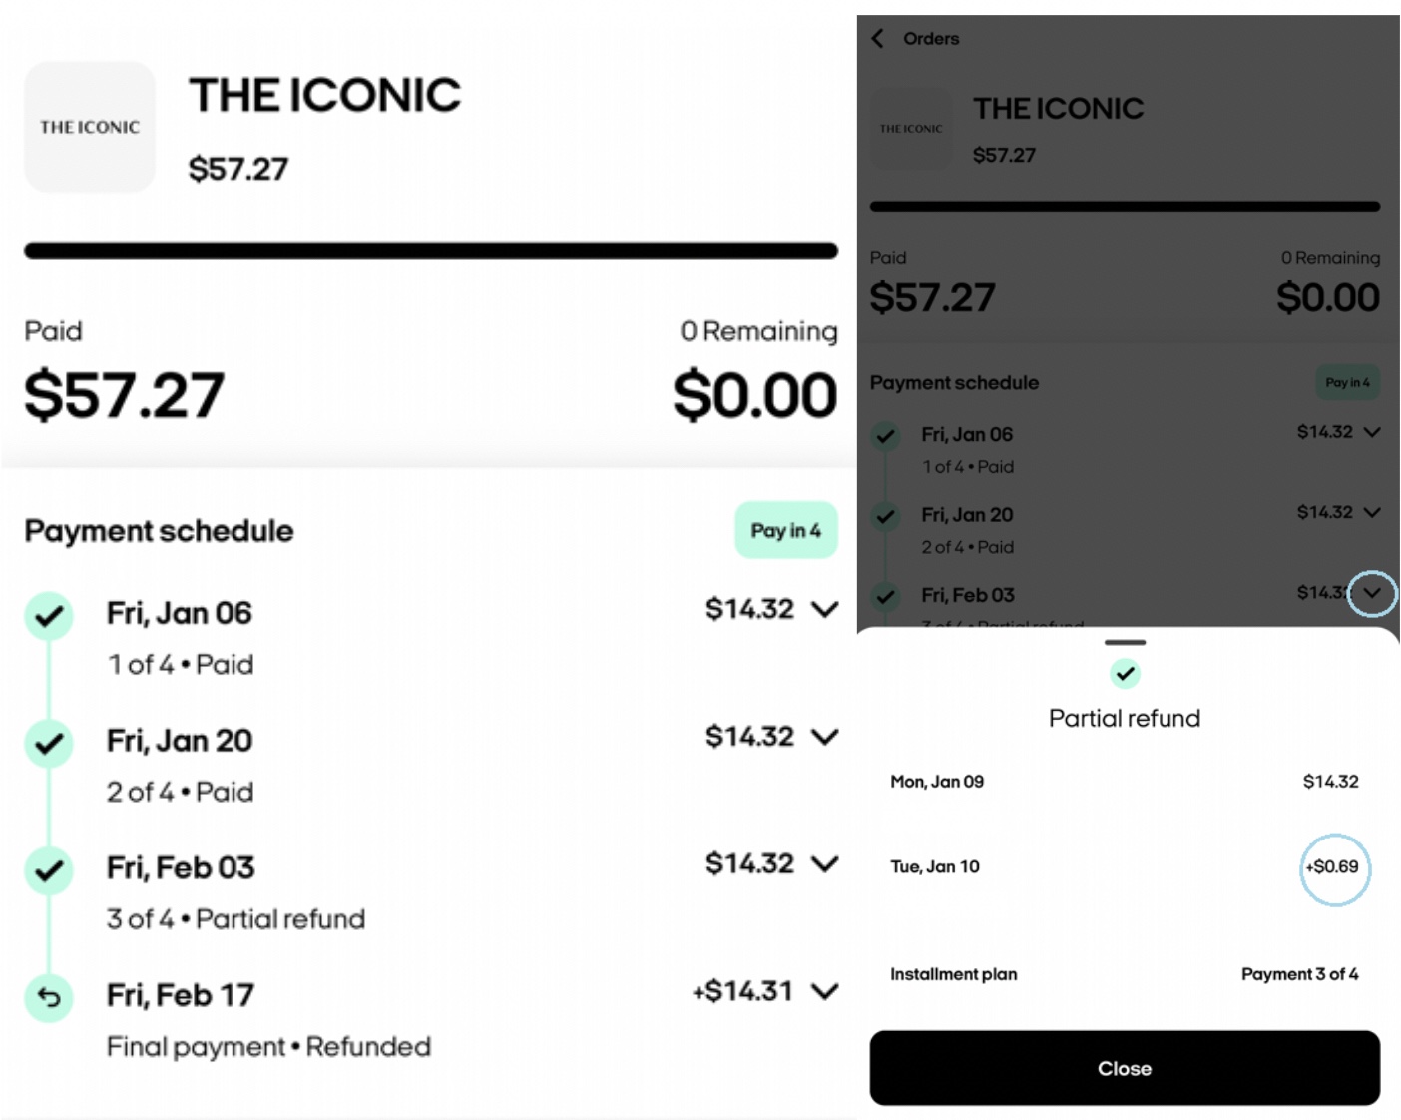Expand the +$14.31 refunded final payment
The image size is (1401, 1120).
coord(825,992)
